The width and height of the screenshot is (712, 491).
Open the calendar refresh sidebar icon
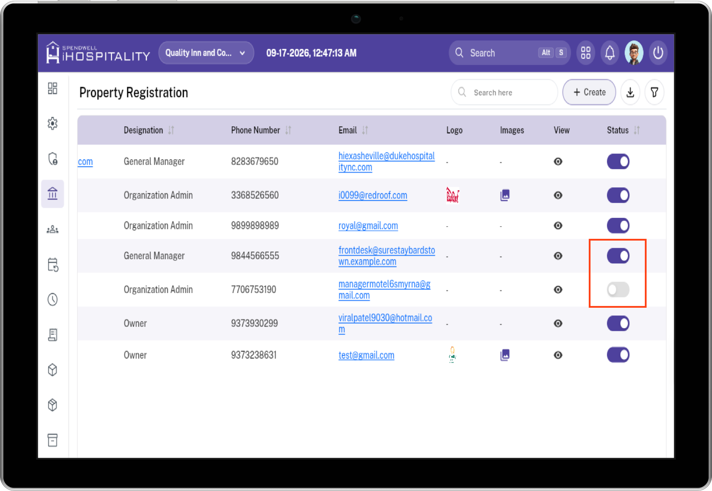[53, 265]
